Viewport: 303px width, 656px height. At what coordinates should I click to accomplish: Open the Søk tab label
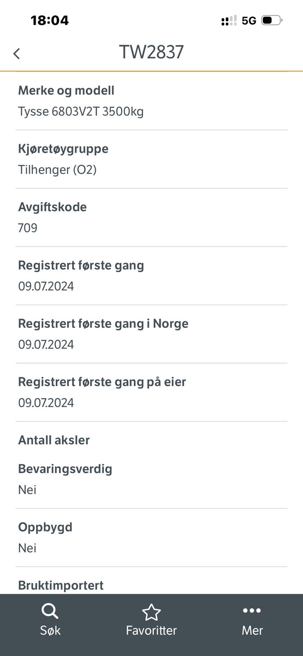point(50,630)
